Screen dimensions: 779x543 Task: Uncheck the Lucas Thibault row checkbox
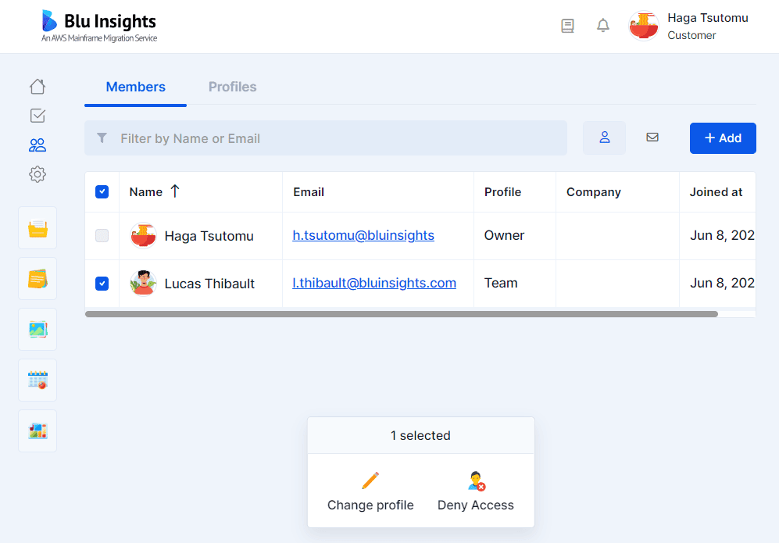pyautogui.click(x=102, y=284)
